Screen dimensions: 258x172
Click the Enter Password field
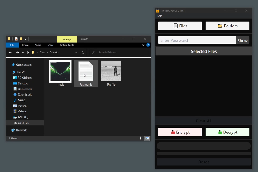coord(197,40)
